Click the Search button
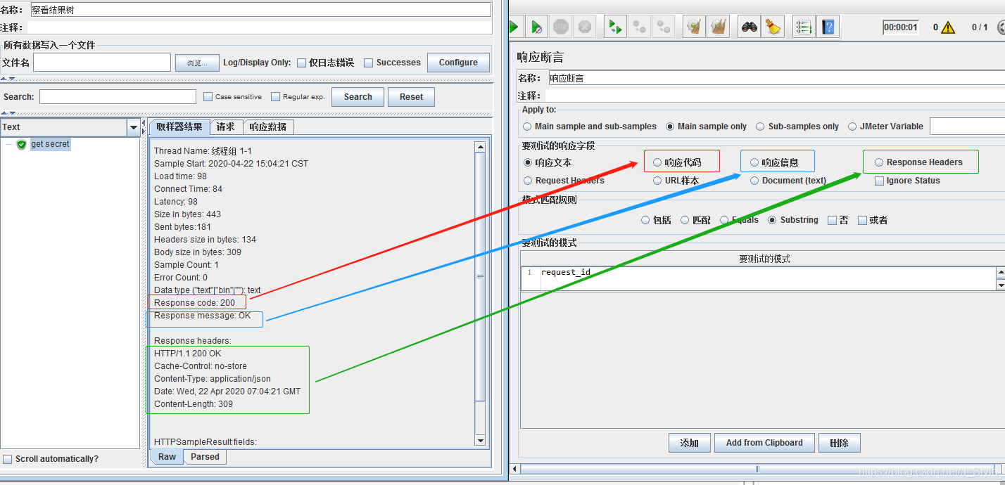The image size is (1005, 485). coord(358,97)
